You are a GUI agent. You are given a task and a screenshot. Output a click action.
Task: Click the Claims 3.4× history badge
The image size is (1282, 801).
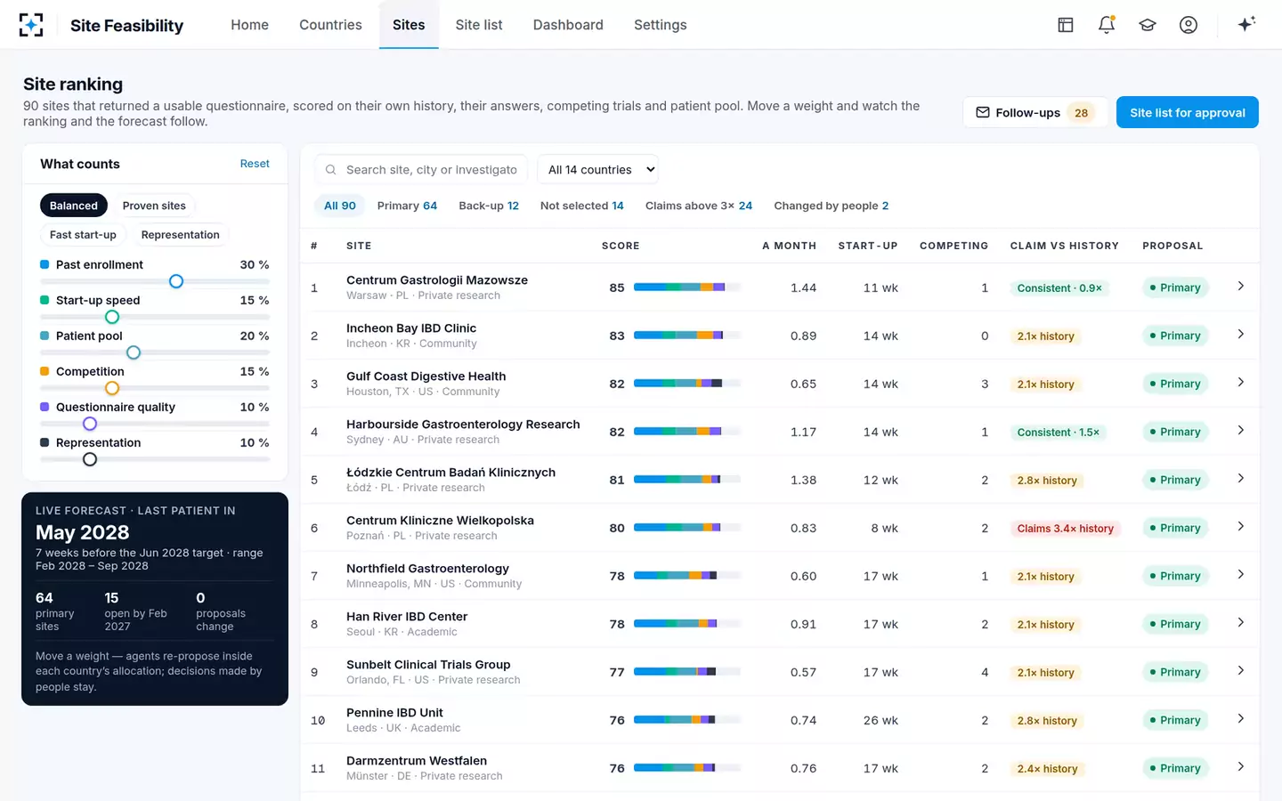[1065, 528]
